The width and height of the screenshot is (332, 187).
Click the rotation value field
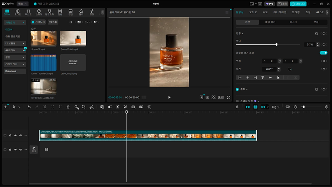pyautogui.click(x=269, y=69)
